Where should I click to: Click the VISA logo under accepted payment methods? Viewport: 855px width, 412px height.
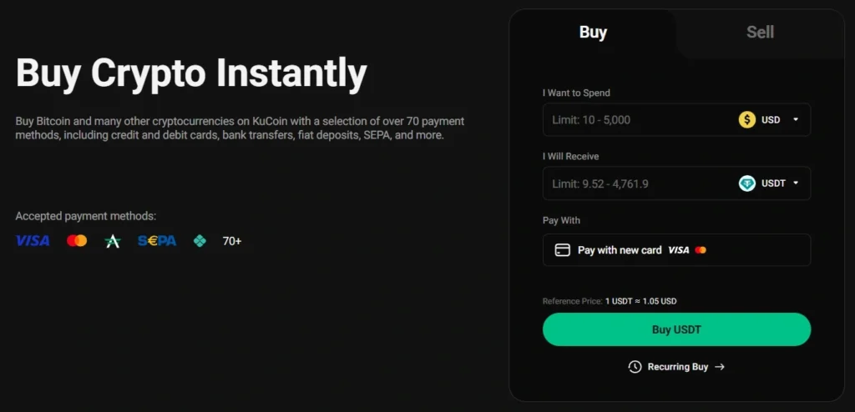33,241
